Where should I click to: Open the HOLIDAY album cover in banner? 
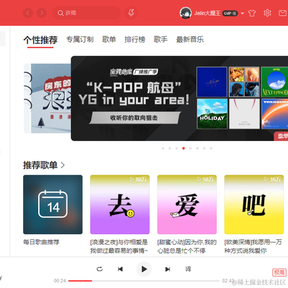[212, 114]
